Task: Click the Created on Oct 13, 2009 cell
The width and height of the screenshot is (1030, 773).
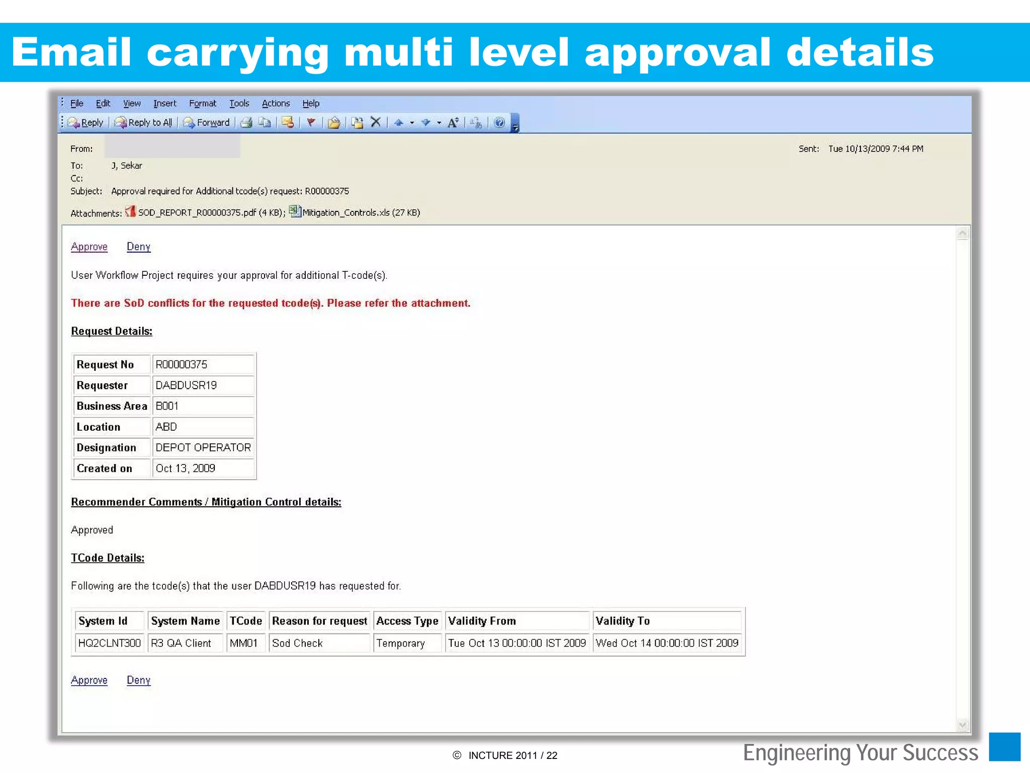Action: (x=203, y=468)
